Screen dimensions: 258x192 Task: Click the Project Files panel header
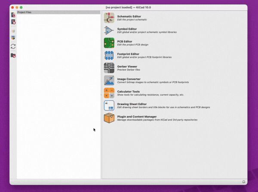[58, 12]
